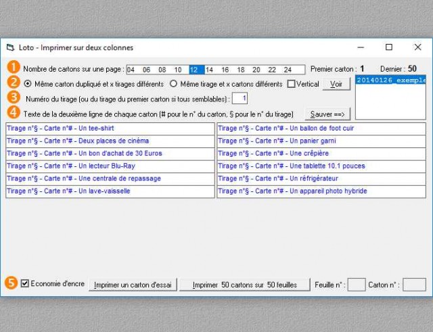The width and height of the screenshot is (433, 332).
Task: Click the Loto app icon in title bar
Action: tap(10, 47)
